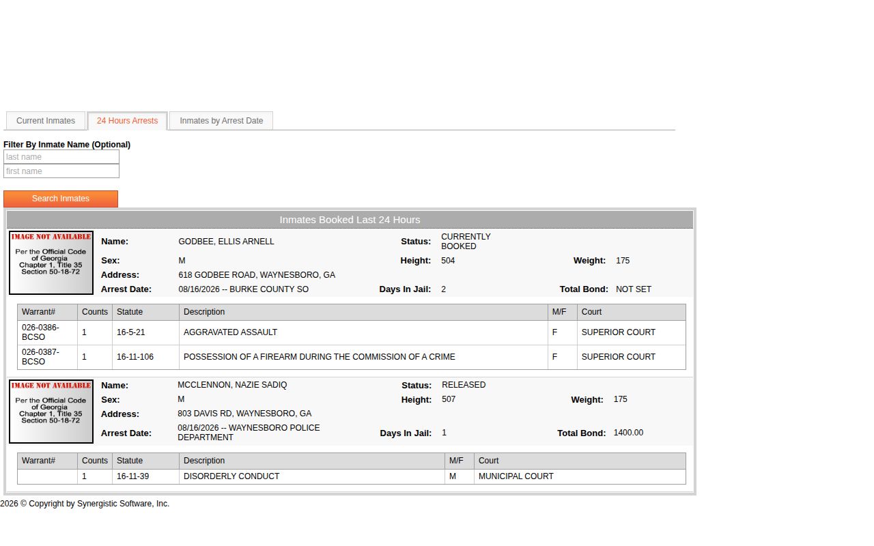Image resolution: width=874 pixels, height=546 pixels.
Task: Focus the first name filter field
Action: [61, 171]
